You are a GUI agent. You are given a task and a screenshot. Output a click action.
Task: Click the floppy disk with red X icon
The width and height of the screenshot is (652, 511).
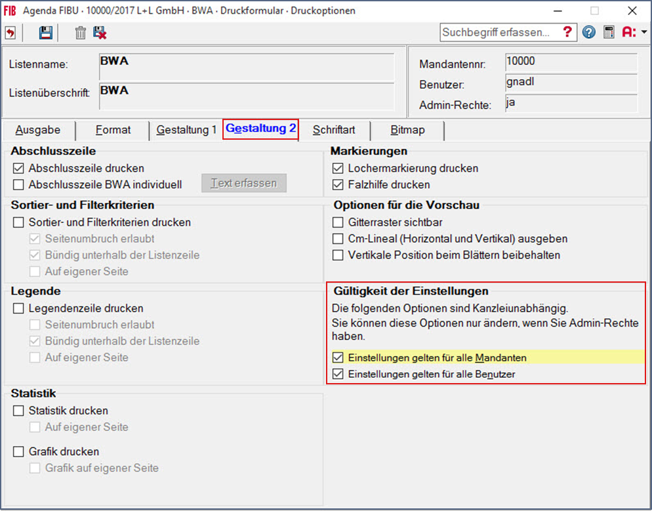100,32
